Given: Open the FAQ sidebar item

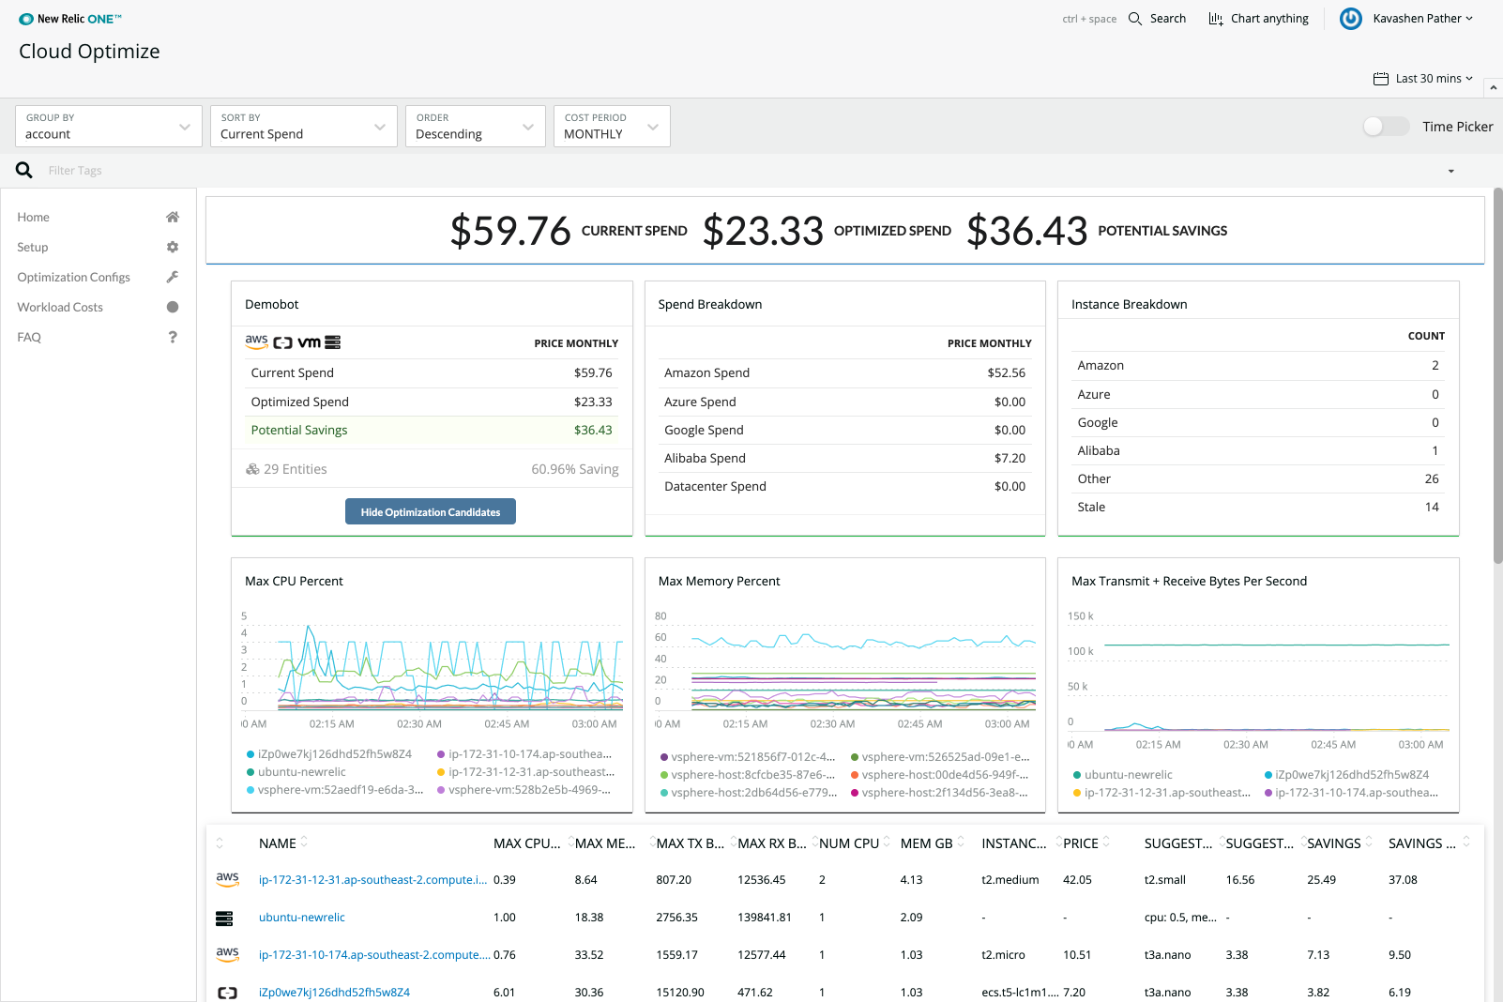Looking at the screenshot, I should (98, 337).
